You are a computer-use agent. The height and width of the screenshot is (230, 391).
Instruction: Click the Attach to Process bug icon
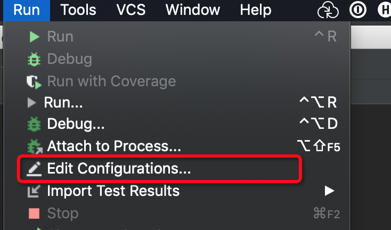tap(34, 146)
